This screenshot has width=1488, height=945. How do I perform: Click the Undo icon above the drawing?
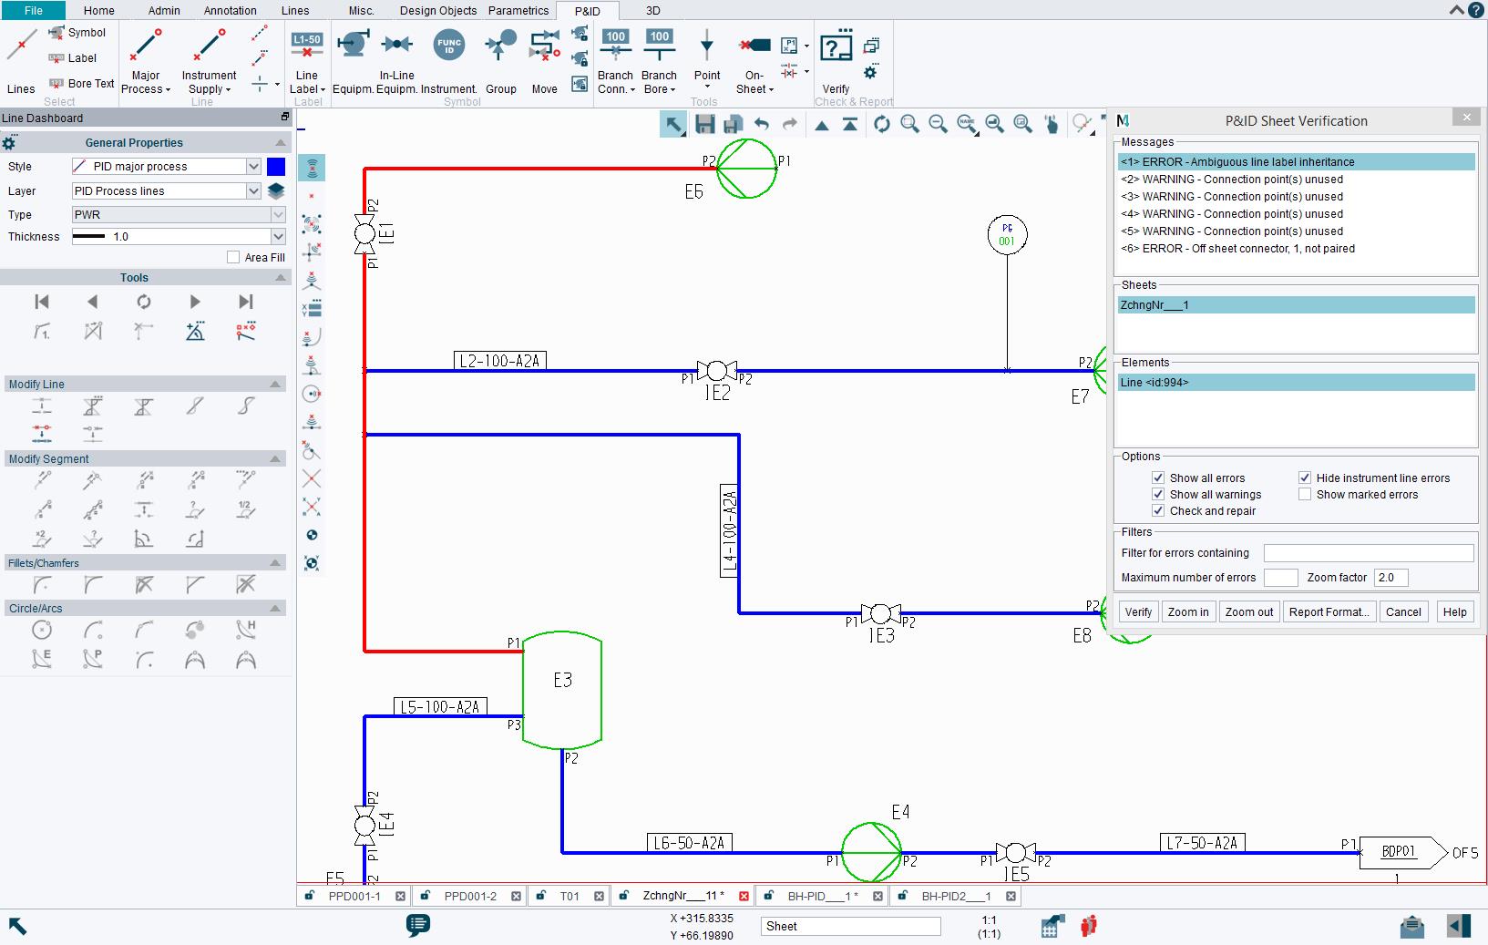(762, 124)
